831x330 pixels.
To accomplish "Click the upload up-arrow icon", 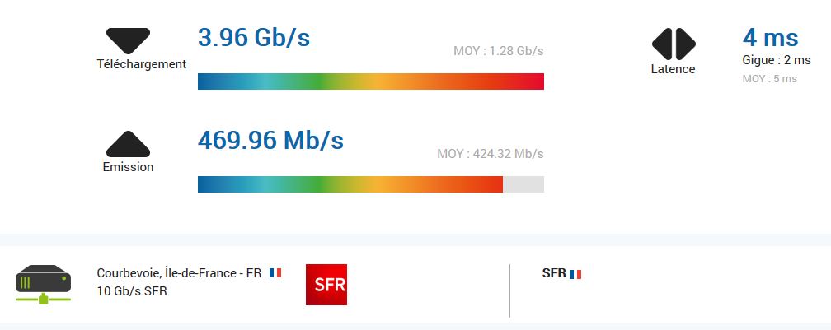I will [128, 143].
